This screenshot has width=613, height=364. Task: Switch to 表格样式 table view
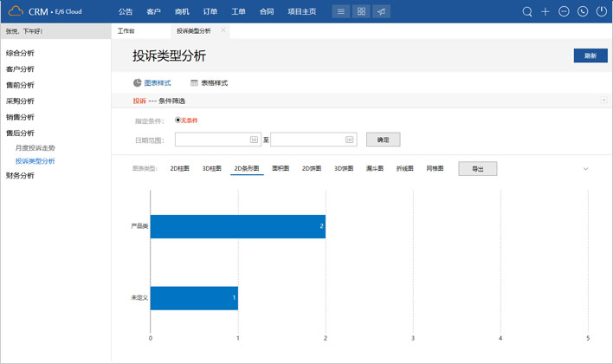tap(209, 83)
